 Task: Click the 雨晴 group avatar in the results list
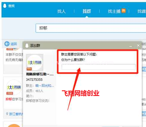tap(14, 87)
